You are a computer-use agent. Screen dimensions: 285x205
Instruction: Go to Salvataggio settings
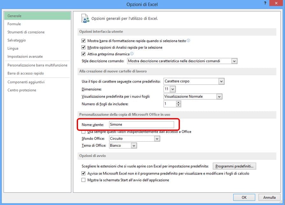click(x=38, y=40)
